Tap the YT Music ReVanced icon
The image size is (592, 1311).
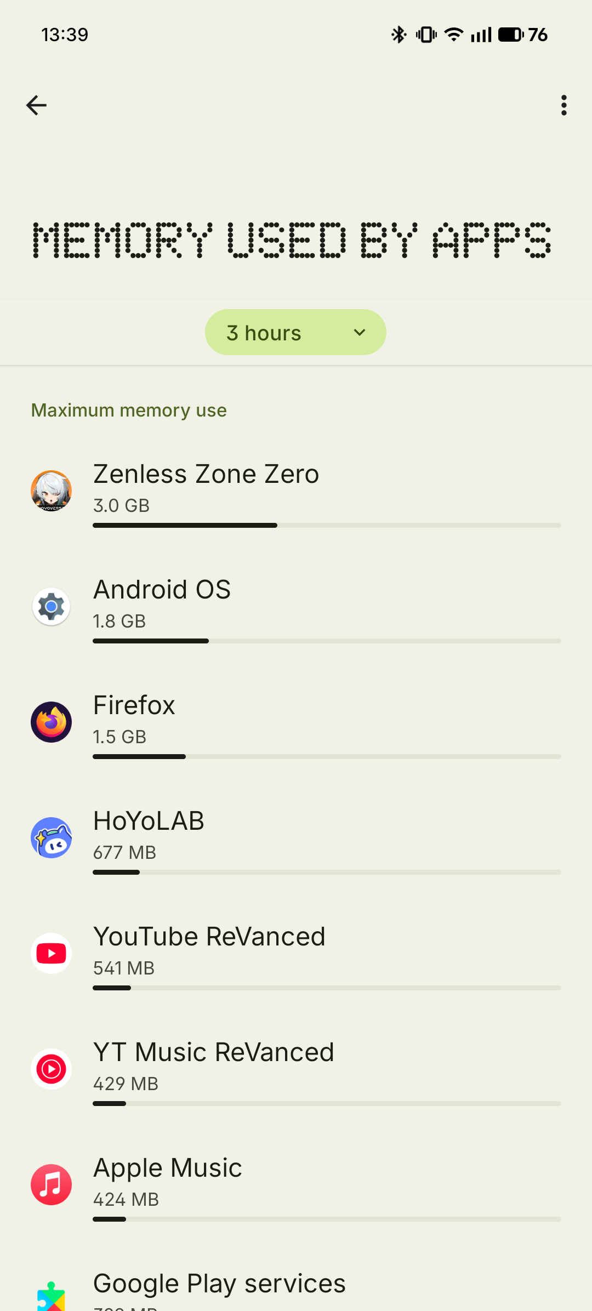pos(51,1069)
